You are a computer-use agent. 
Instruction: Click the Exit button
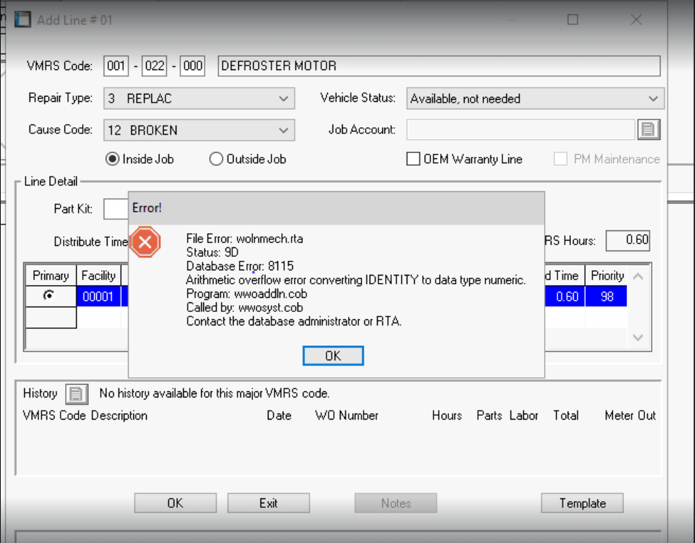point(268,503)
